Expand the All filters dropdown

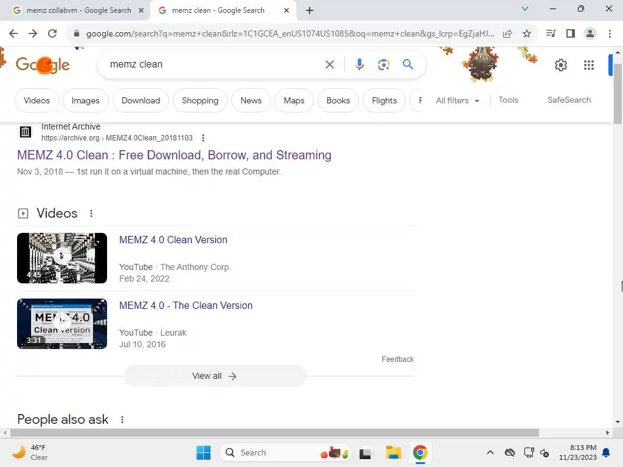(x=458, y=100)
